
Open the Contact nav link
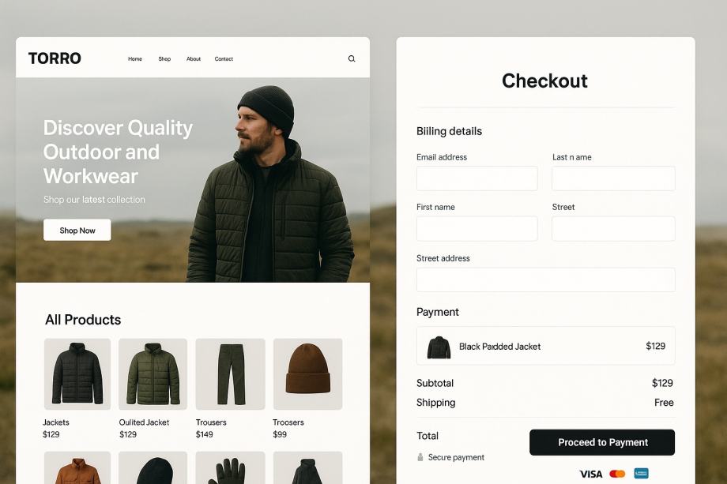(224, 58)
